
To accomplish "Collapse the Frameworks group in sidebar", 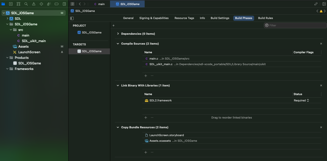I will tap(7, 69).
